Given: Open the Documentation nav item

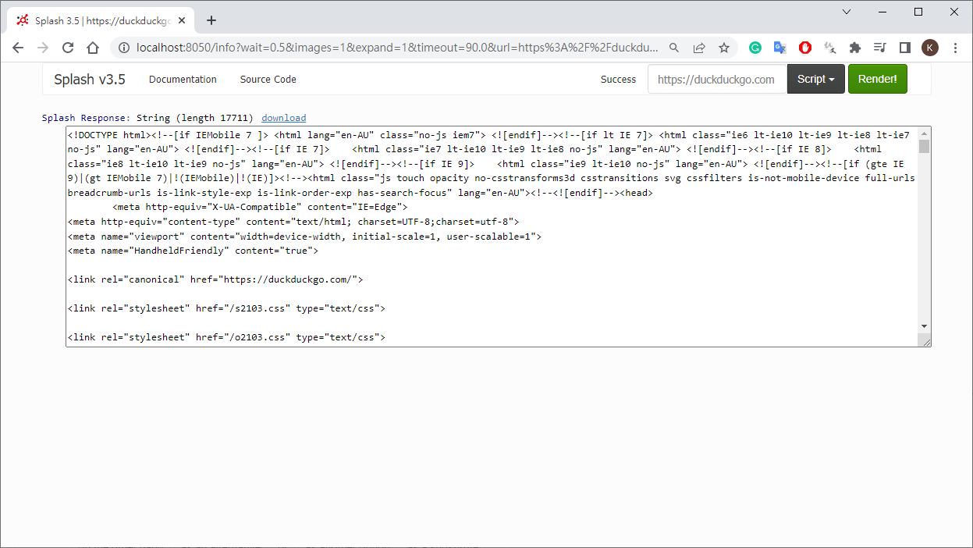Looking at the screenshot, I should click(x=183, y=79).
